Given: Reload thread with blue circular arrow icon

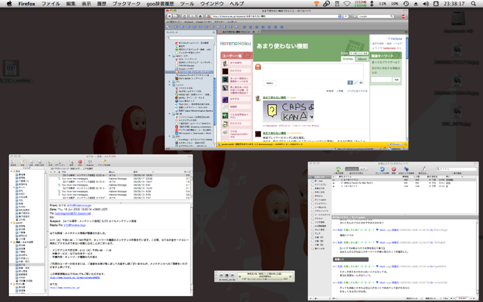Looking at the screenshot, I should 383,169.
